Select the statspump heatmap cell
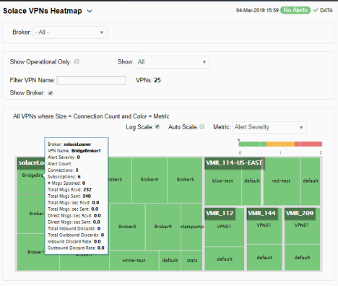Viewport: 338px width, 286px height. (192, 227)
